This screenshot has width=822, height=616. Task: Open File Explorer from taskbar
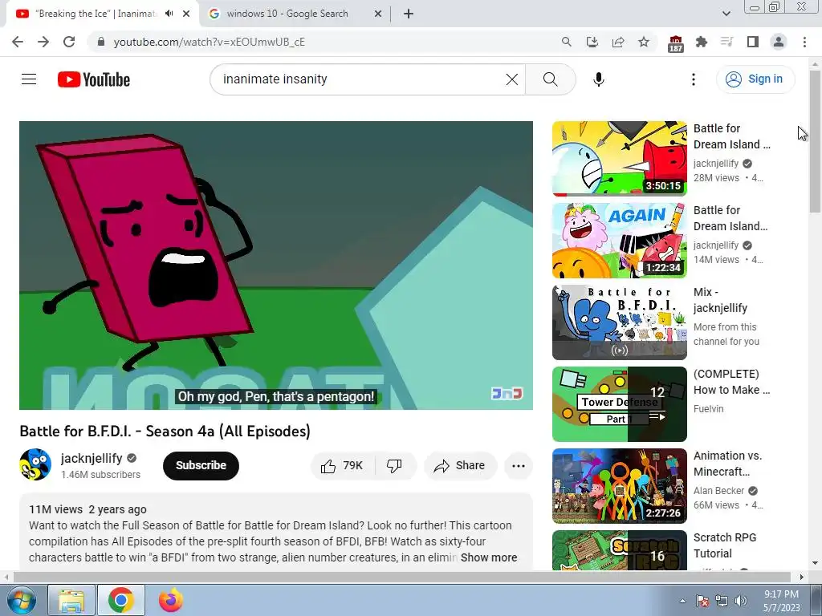tap(71, 600)
